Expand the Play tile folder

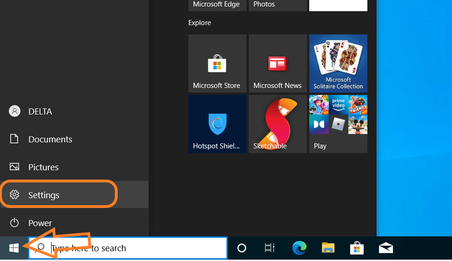[338, 124]
